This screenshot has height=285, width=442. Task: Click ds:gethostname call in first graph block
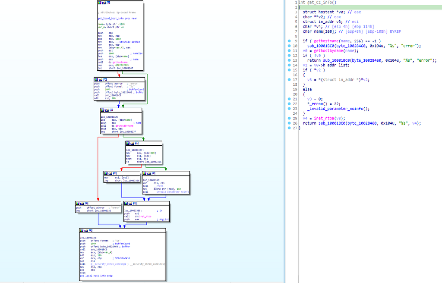[118, 62]
